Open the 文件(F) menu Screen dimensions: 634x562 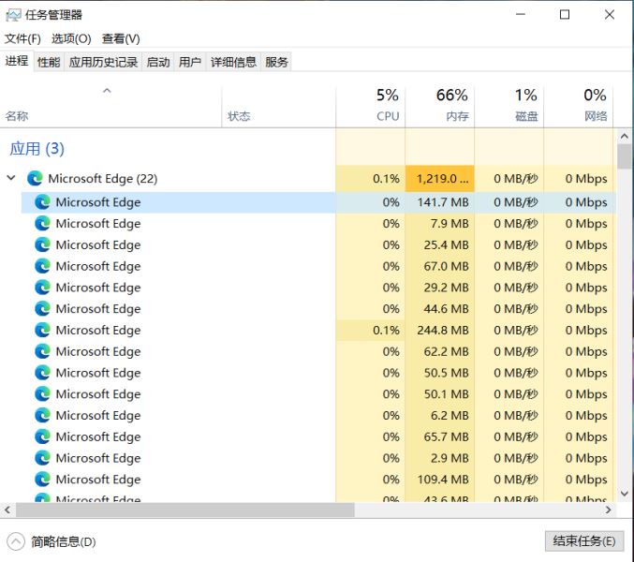[22, 38]
